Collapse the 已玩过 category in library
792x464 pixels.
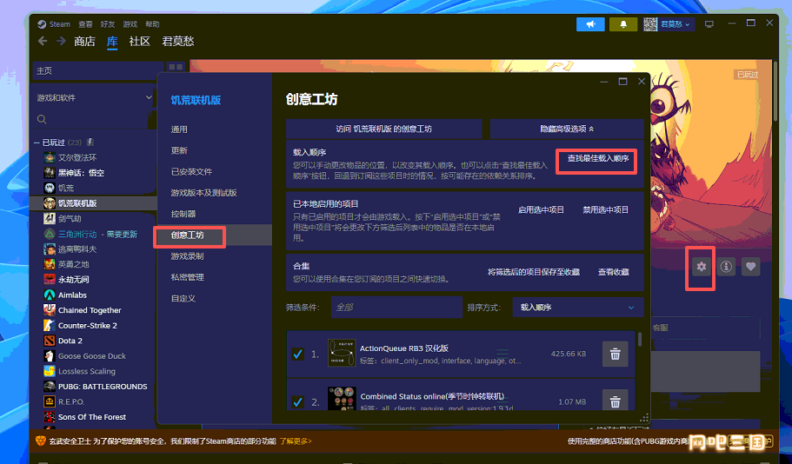(37, 143)
